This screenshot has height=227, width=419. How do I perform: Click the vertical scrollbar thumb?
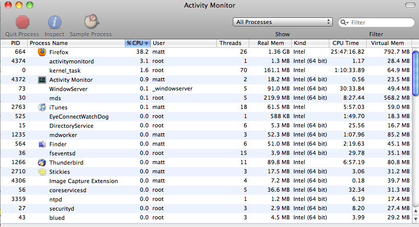pyautogui.click(x=415, y=73)
